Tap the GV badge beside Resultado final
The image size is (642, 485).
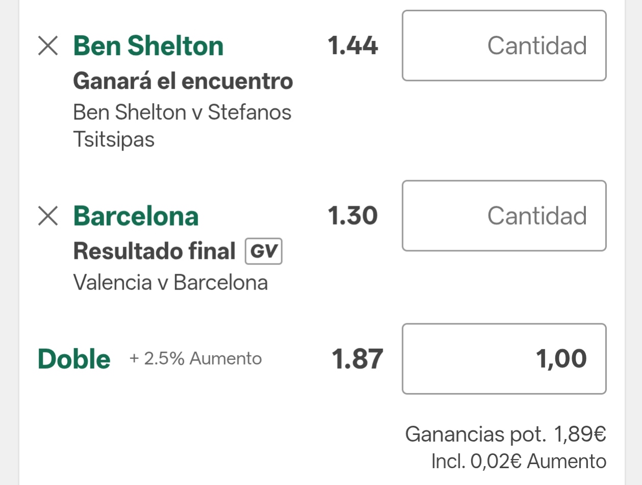(264, 252)
